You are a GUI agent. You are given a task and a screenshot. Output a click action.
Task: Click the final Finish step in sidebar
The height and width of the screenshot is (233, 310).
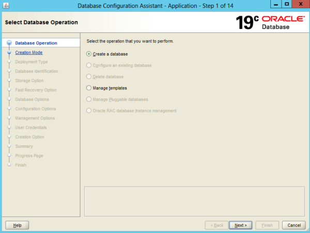point(21,165)
